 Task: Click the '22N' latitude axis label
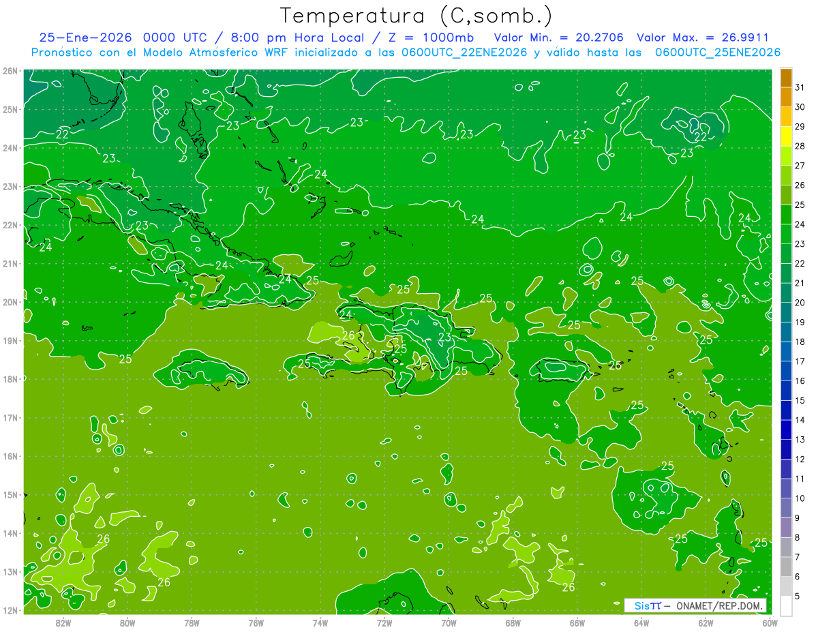(10, 225)
